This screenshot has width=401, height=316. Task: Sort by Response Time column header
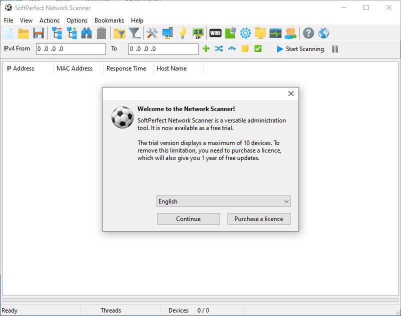coord(128,68)
